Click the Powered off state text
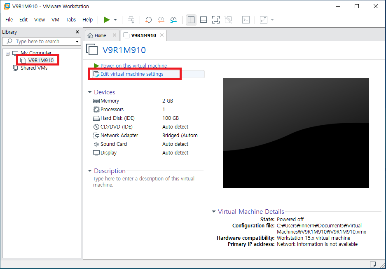The width and height of the screenshot is (386, 269). (x=290, y=219)
